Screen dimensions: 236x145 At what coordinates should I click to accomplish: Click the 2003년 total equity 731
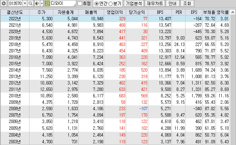click(75, 142)
